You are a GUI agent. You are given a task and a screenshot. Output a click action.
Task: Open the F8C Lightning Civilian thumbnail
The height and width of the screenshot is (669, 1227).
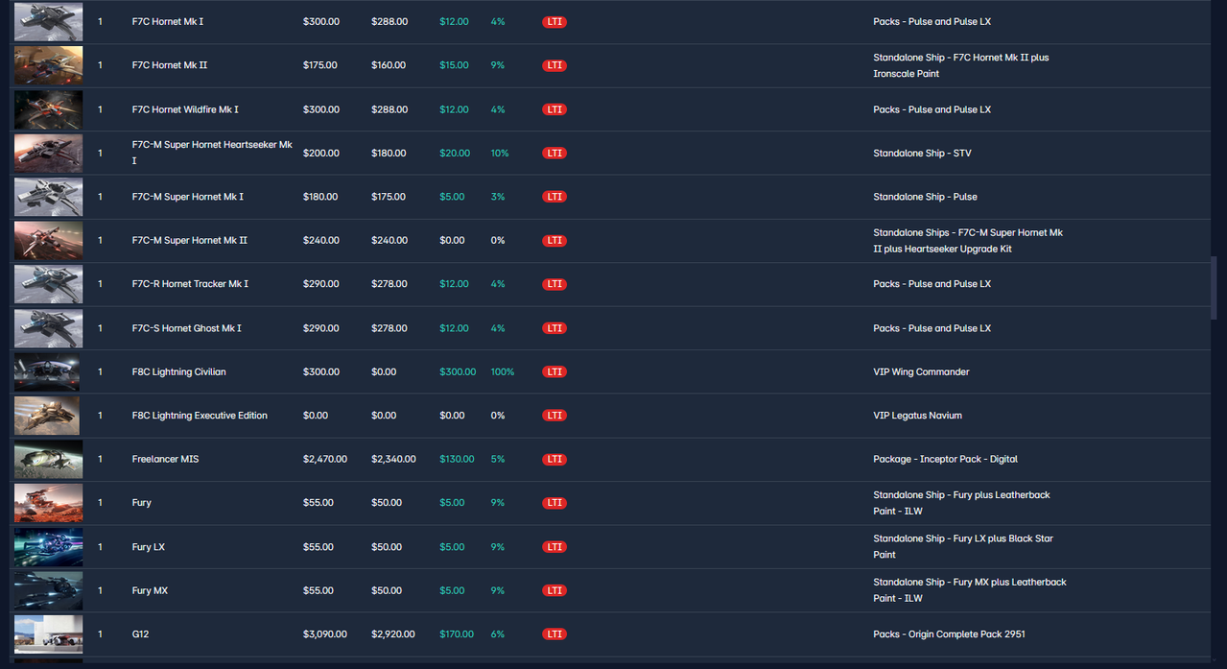point(48,371)
